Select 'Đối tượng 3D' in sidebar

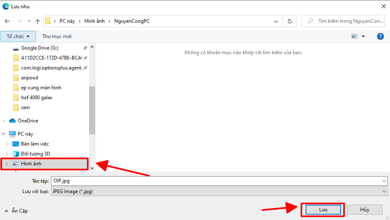[35, 154]
